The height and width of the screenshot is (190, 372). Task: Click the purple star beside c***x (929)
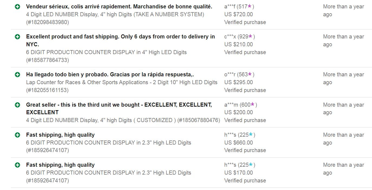click(251, 36)
